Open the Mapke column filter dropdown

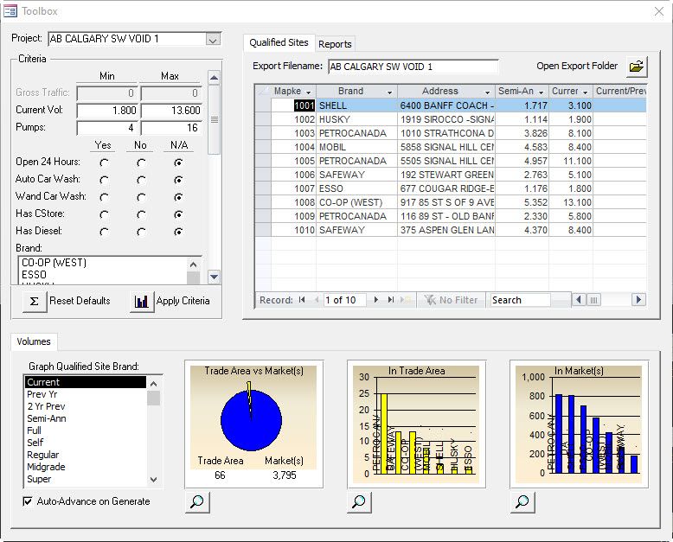coord(308,92)
